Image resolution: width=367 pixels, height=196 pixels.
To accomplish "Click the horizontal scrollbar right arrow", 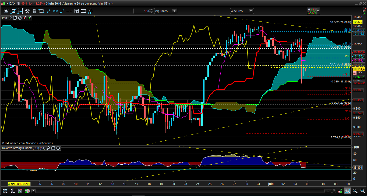I will tap(334, 191).
